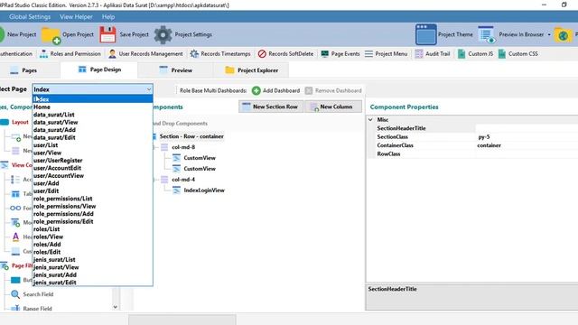Collapse the Misc properties group
This screenshot has height=325, width=578.
[x=370, y=120]
